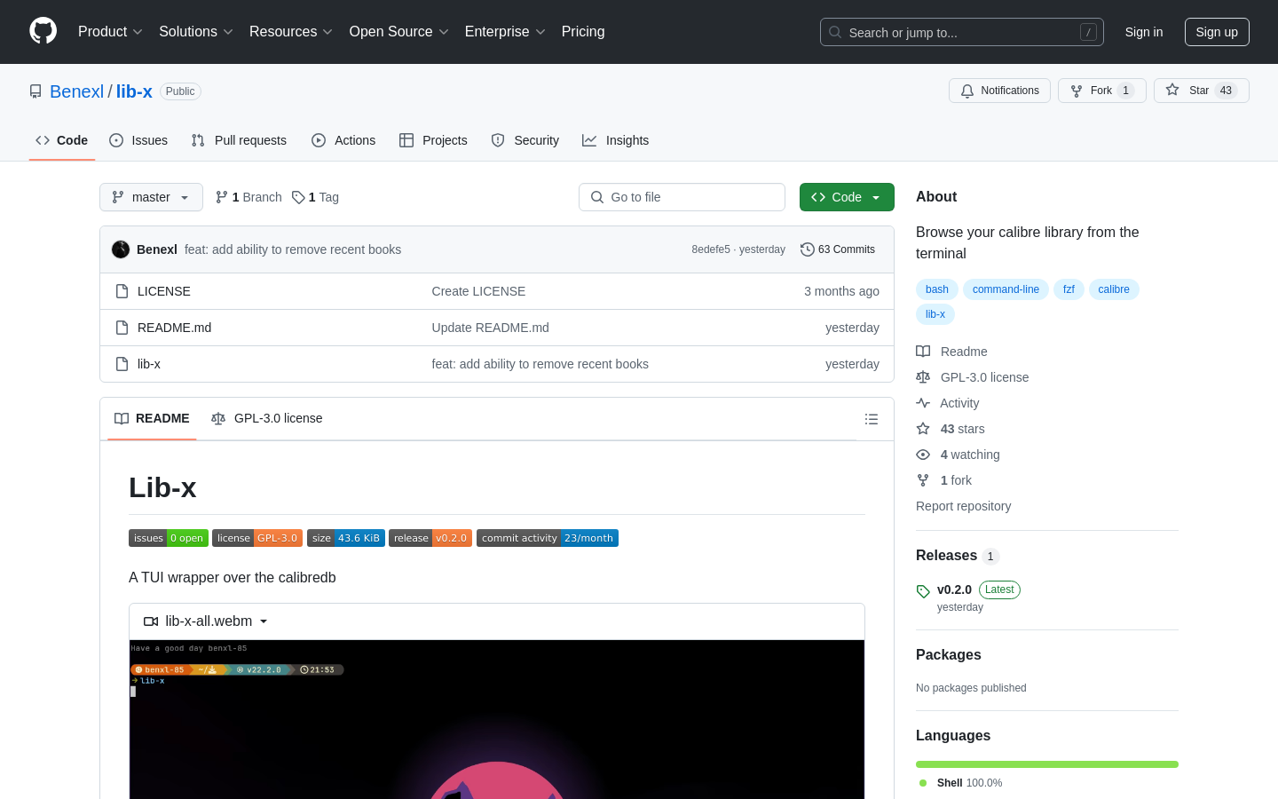The image size is (1278, 799).
Task: Open the README outline icon
Action: pyautogui.click(x=872, y=419)
